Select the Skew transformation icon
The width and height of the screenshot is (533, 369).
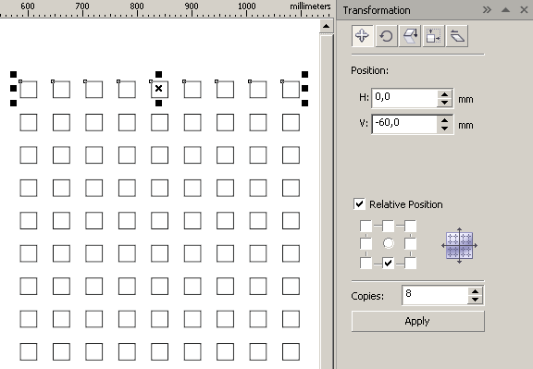tap(457, 36)
